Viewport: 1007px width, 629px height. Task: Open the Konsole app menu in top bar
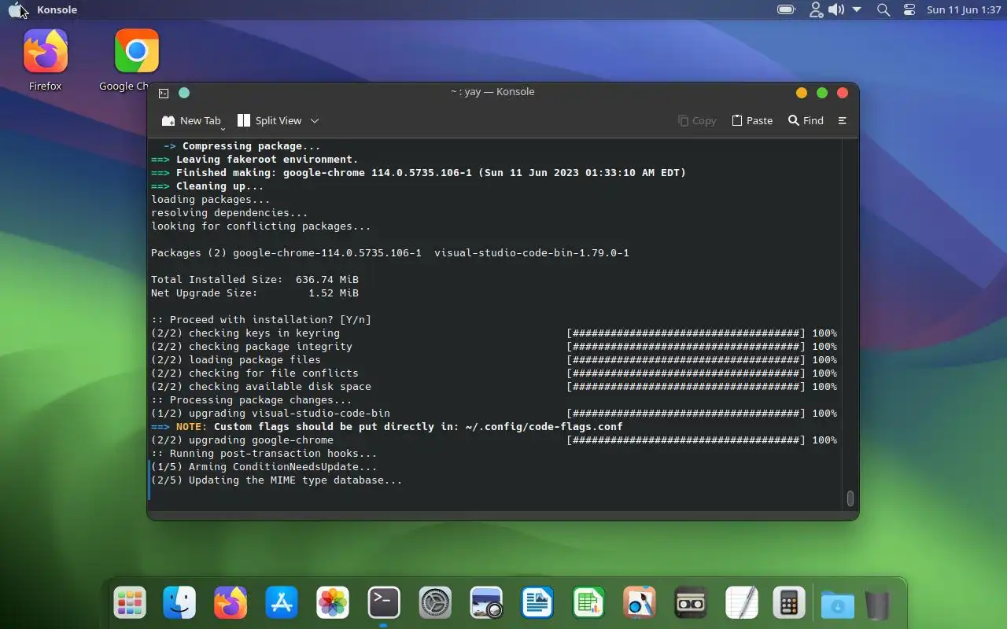tap(57, 10)
